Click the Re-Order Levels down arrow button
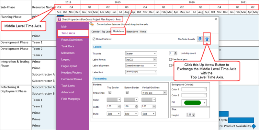This screenshot has width=259, height=130. [200, 39]
